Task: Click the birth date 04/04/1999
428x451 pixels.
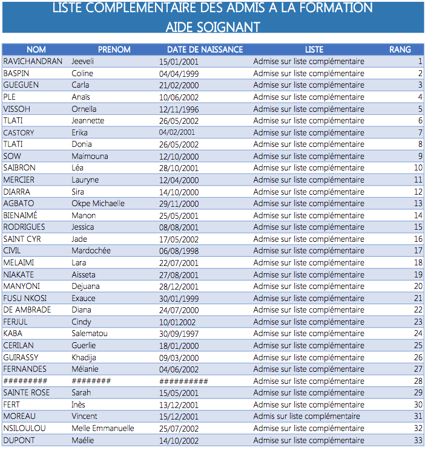Action: pos(179,74)
